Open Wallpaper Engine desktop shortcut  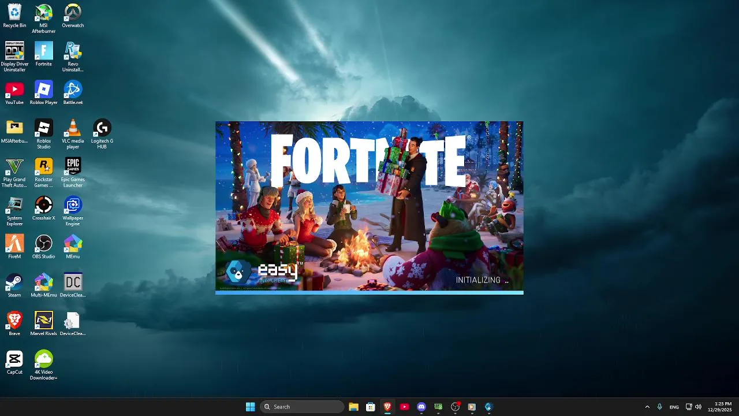click(x=73, y=211)
